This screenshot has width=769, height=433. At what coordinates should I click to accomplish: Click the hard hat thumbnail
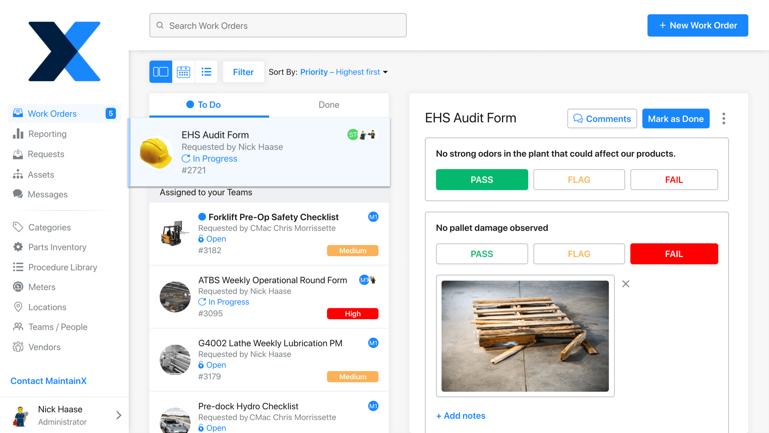click(156, 152)
